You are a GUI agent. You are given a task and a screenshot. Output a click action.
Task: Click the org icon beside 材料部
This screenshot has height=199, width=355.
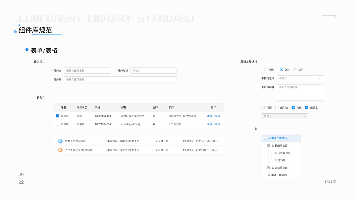[x=276, y=160]
